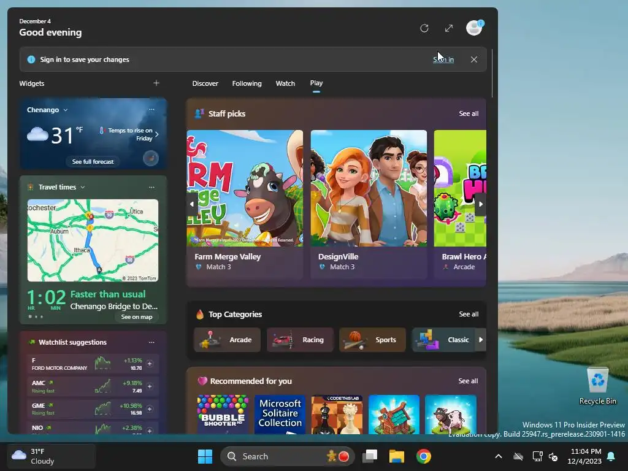Open File Explorer from taskbar
Image resolution: width=628 pixels, height=471 pixels.
[x=397, y=456]
